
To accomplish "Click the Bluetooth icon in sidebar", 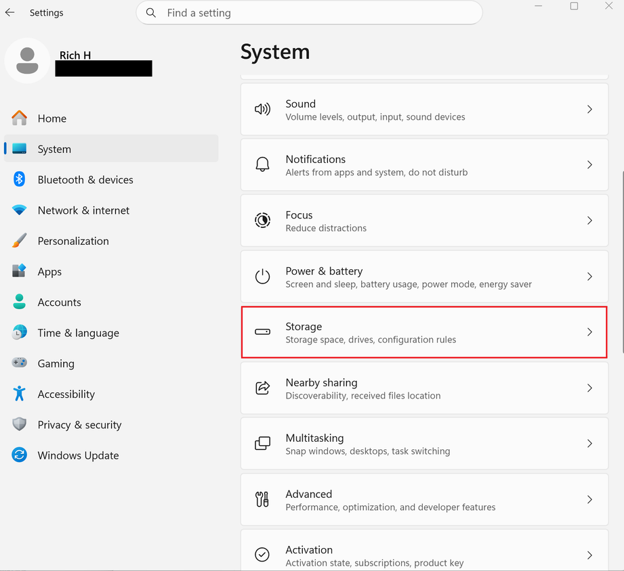I will tap(19, 179).
